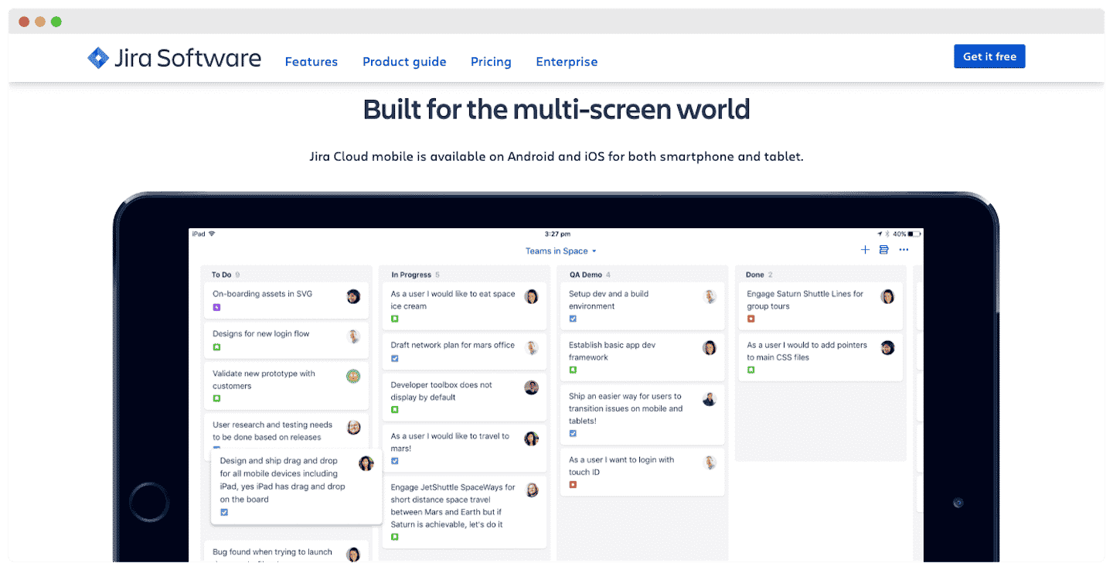Click green story icon on main CSS files card
Viewport: 1113px width, 570px height.
coord(751,370)
